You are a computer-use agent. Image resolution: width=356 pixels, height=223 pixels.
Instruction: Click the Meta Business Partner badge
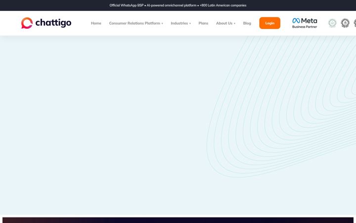305,23
